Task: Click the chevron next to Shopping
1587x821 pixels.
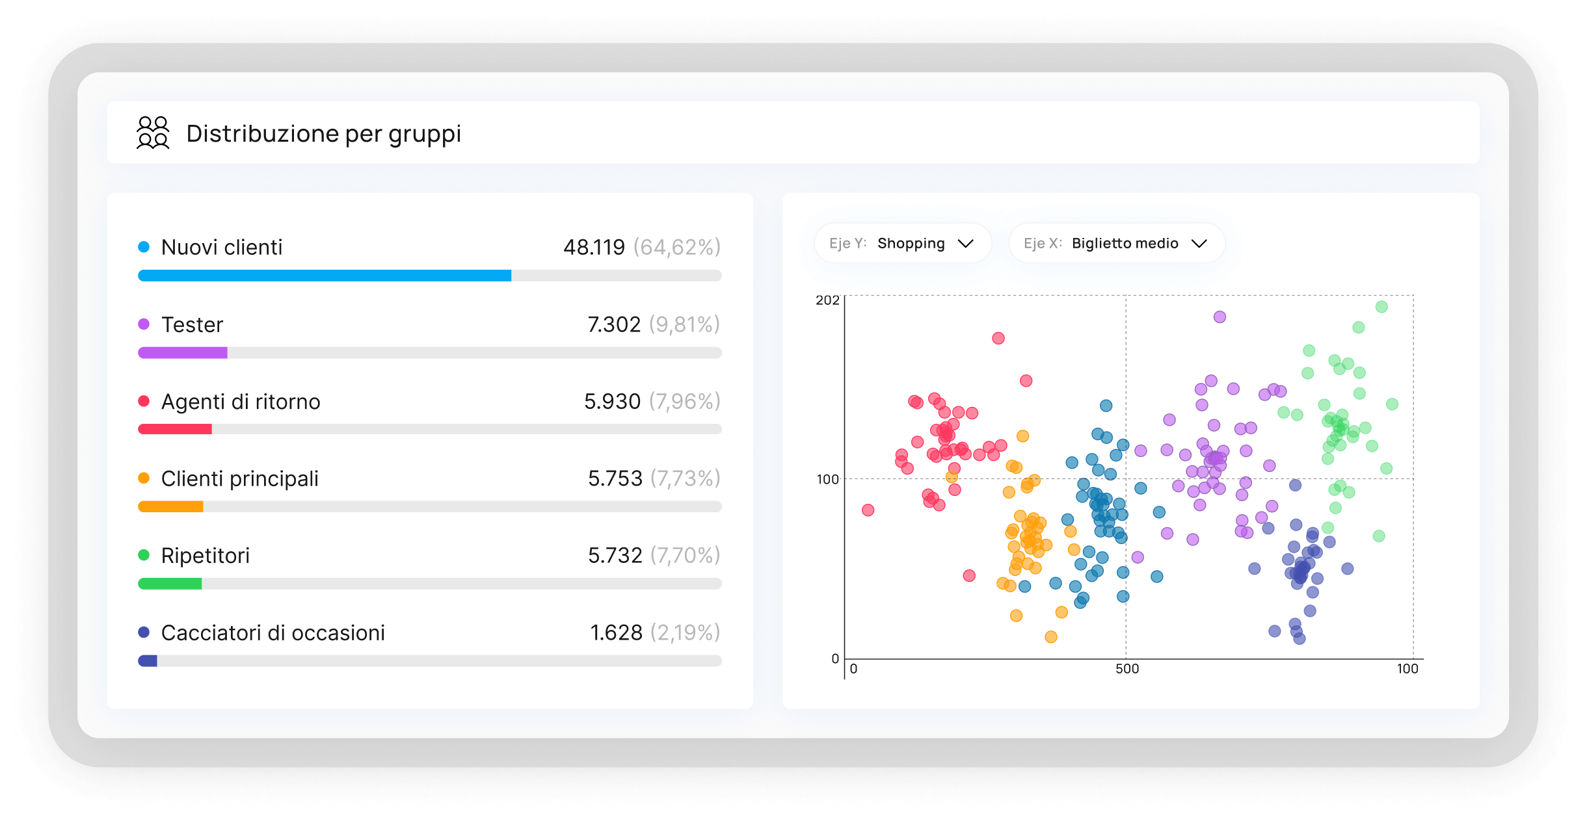Action: (966, 243)
